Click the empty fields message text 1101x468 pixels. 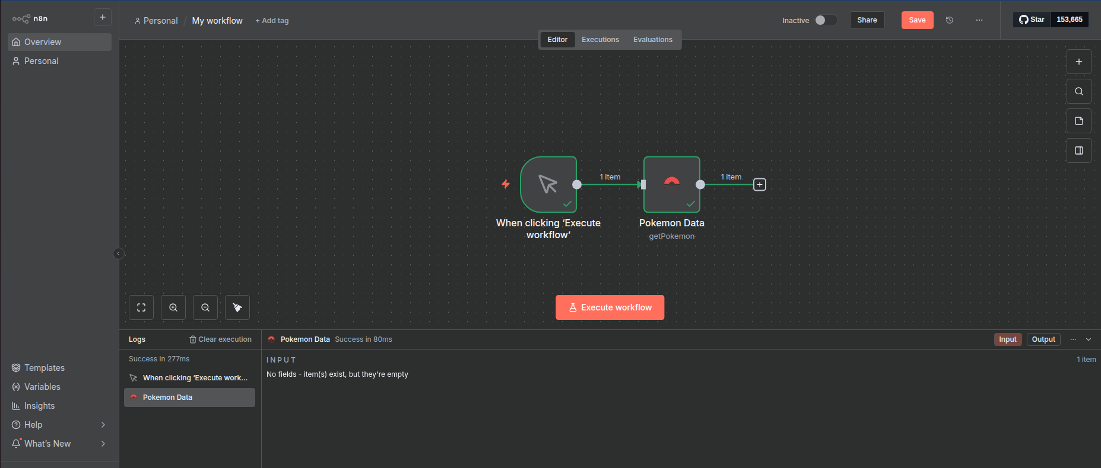coord(337,374)
